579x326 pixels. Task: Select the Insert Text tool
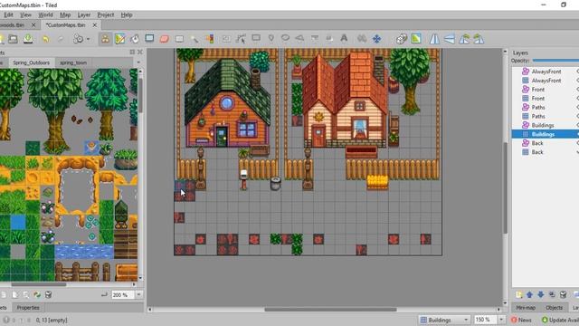[344, 38]
